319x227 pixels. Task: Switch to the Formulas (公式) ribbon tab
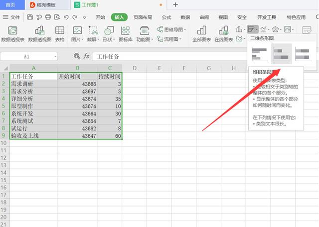coord(166,17)
